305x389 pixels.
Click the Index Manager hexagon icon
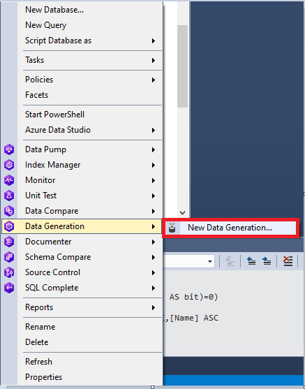(x=9, y=165)
